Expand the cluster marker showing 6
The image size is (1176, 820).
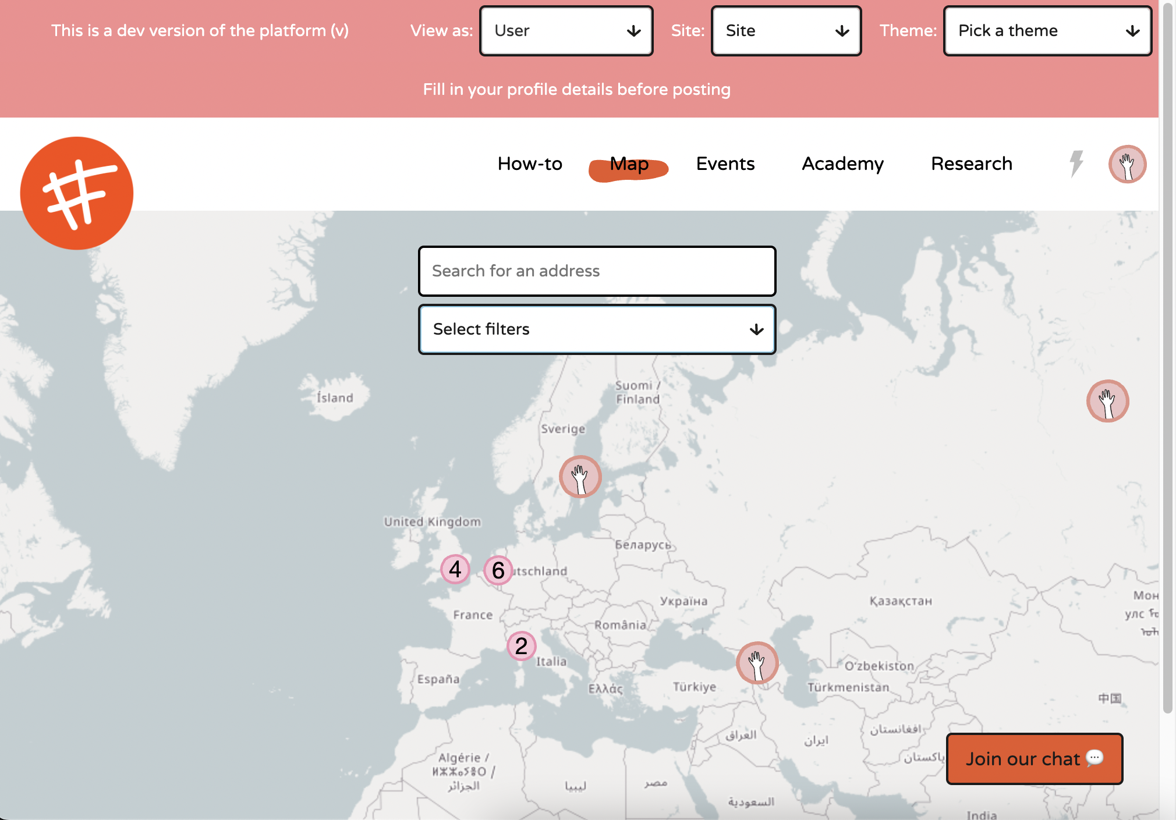point(498,570)
